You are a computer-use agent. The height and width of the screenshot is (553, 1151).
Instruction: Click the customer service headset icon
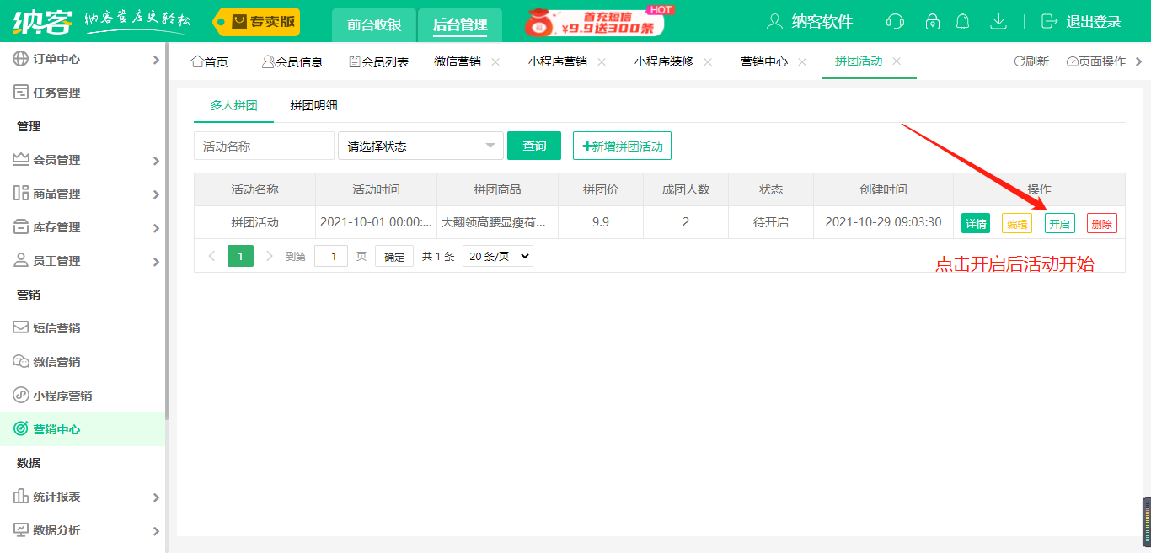[896, 22]
